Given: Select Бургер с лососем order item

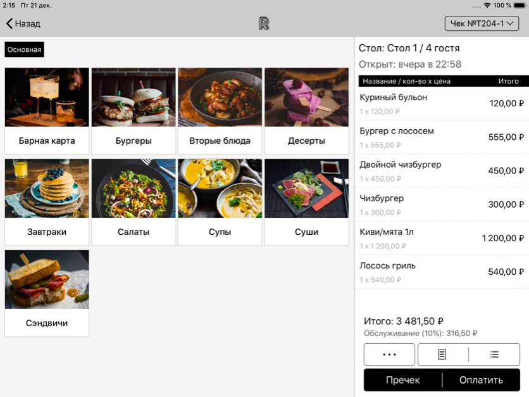Looking at the screenshot, I should coord(441,137).
